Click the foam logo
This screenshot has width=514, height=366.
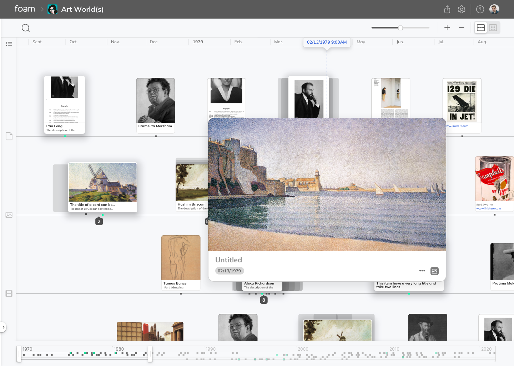coord(25,9)
